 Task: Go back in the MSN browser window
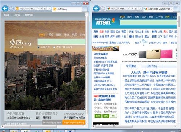pos(96,9)
